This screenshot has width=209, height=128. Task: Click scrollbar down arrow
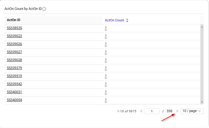point(202,102)
